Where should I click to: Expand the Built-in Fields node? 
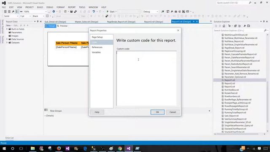pyautogui.click(x=7, y=29)
